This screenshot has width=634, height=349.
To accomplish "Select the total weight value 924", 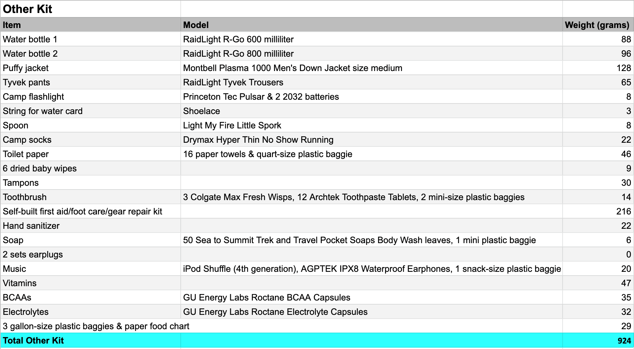I will click(x=598, y=340).
